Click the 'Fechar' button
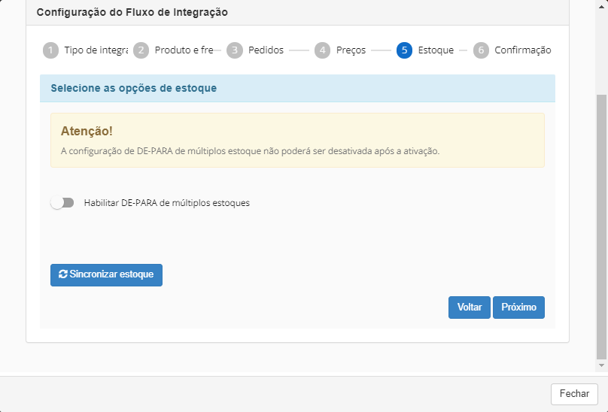Image resolution: width=608 pixels, height=412 pixels. [x=574, y=393]
